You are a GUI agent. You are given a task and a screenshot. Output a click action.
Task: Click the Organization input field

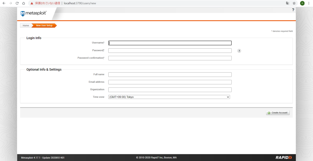tap(170, 90)
